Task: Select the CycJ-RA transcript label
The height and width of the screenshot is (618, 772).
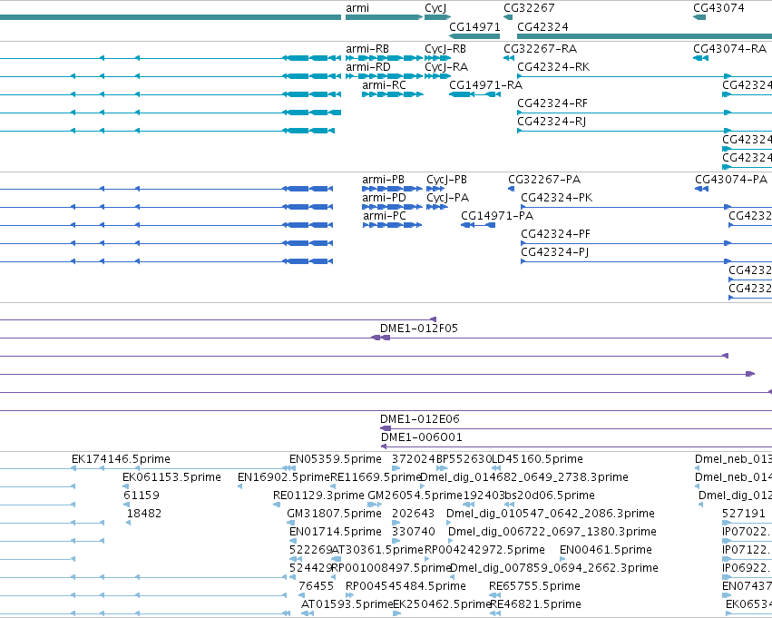Action: pyautogui.click(x=446, y=67)
